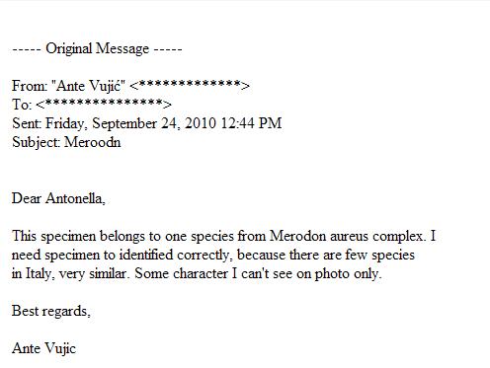Screen dimensions: 490x368
Task: Click the signature "Ante Vujic" at bottom
Action: [43, 348]
